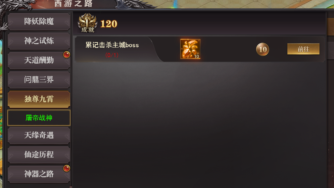The width and height of the screenshot is (334, 188).
Task: Open the 问鼎三界 category
Action: [x=39, y=80]
